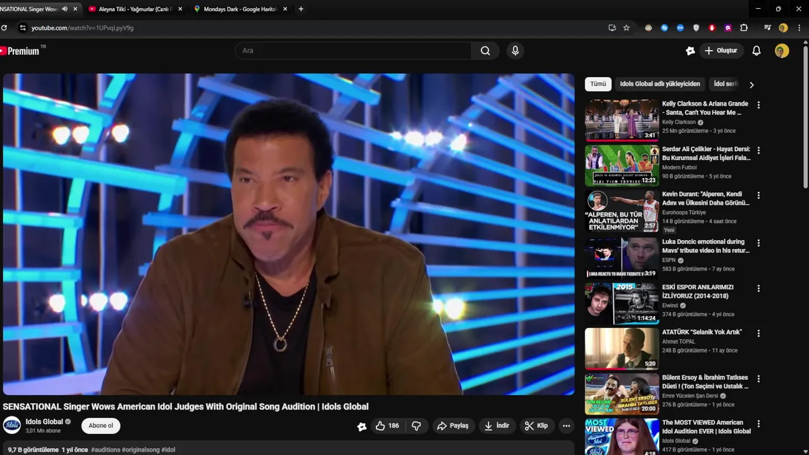Select the Tümü filter chip

tap(598, 84)
